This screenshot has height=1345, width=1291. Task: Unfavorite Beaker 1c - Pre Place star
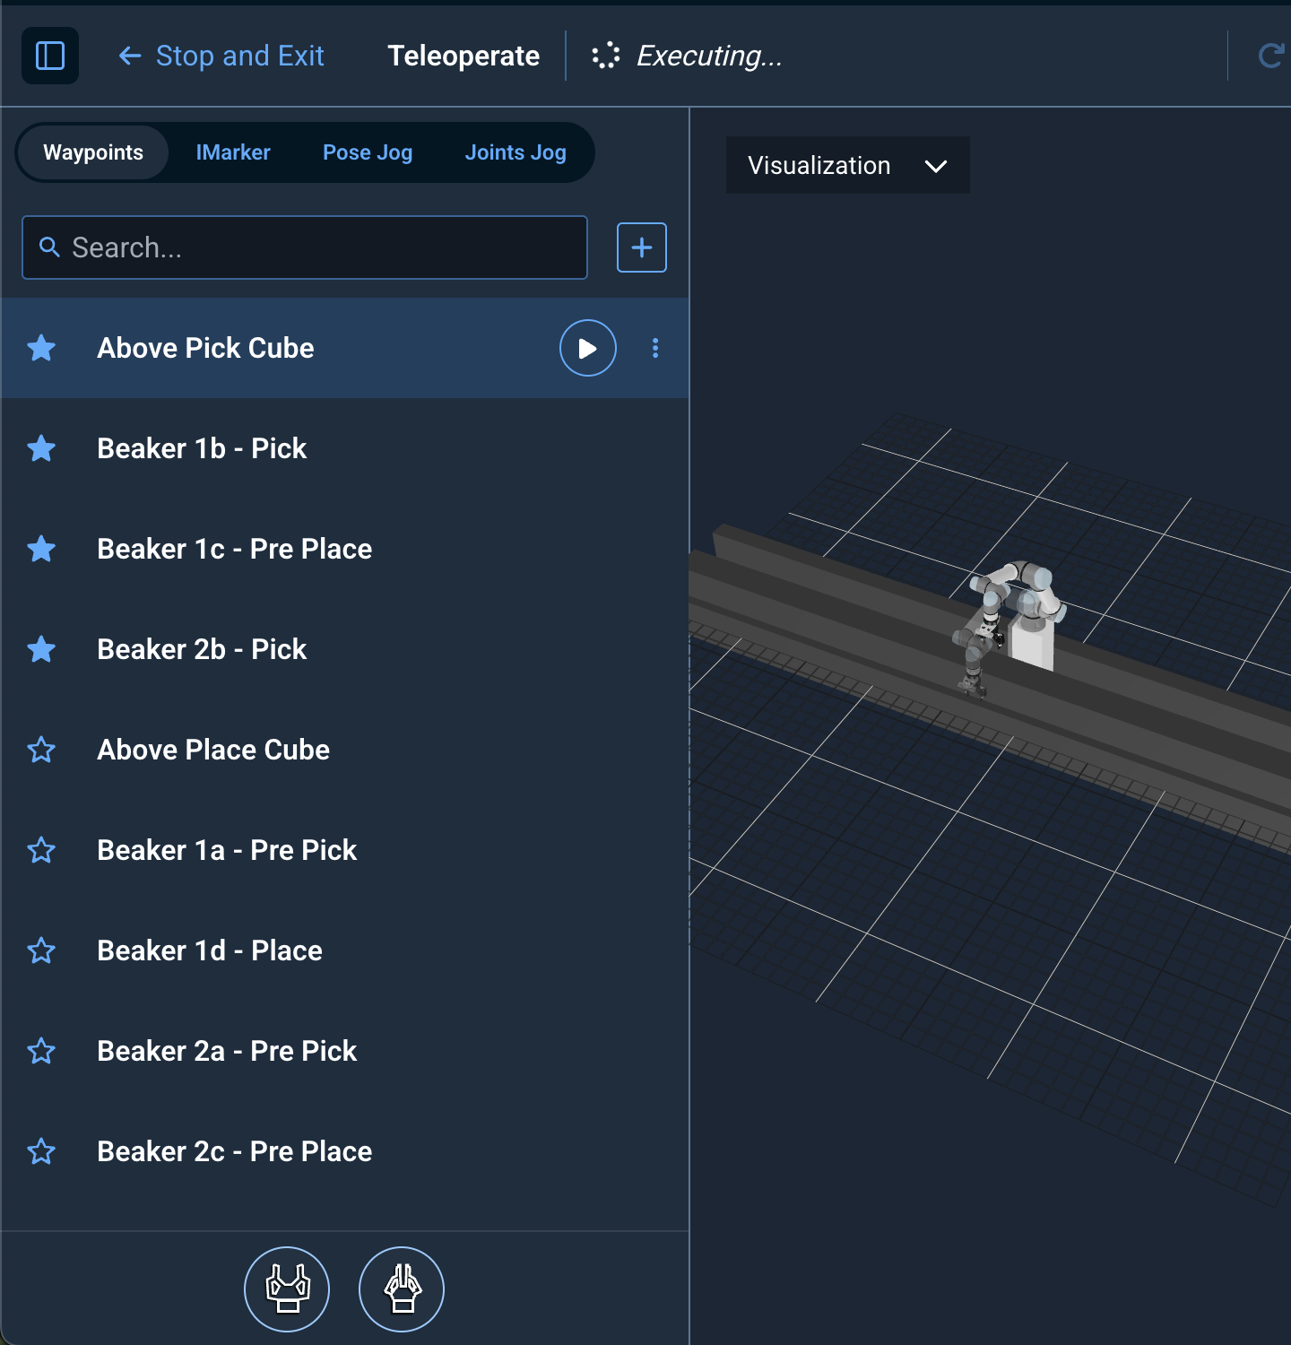click(41, 549)
